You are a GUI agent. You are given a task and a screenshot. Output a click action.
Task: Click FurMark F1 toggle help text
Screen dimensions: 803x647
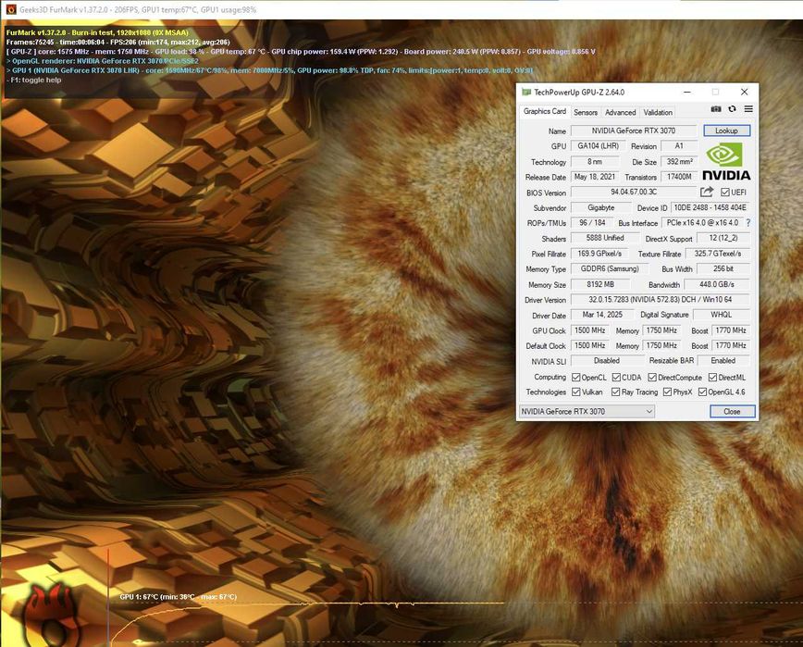[x=34, y=80]
